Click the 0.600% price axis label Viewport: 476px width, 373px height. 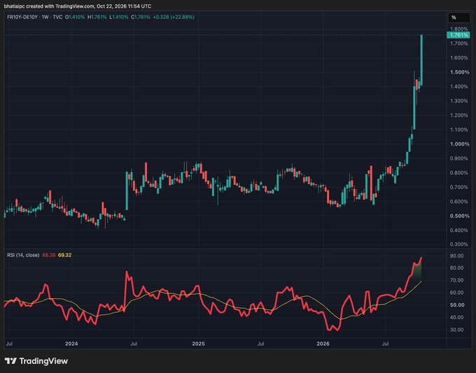459,202
